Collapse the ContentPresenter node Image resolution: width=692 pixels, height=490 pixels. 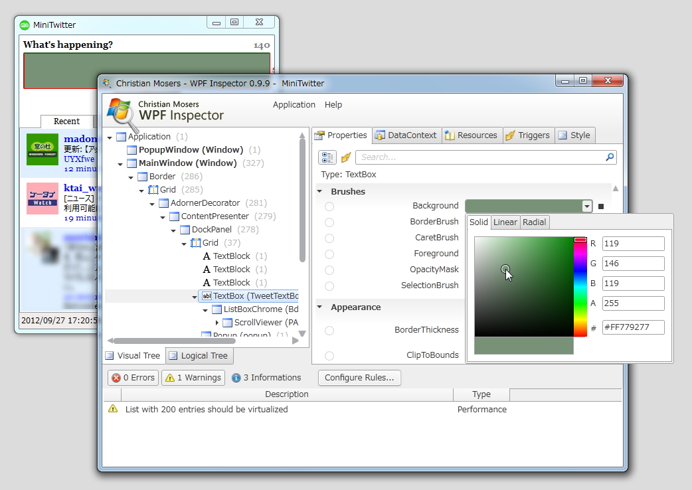click(x=163, y=217)
